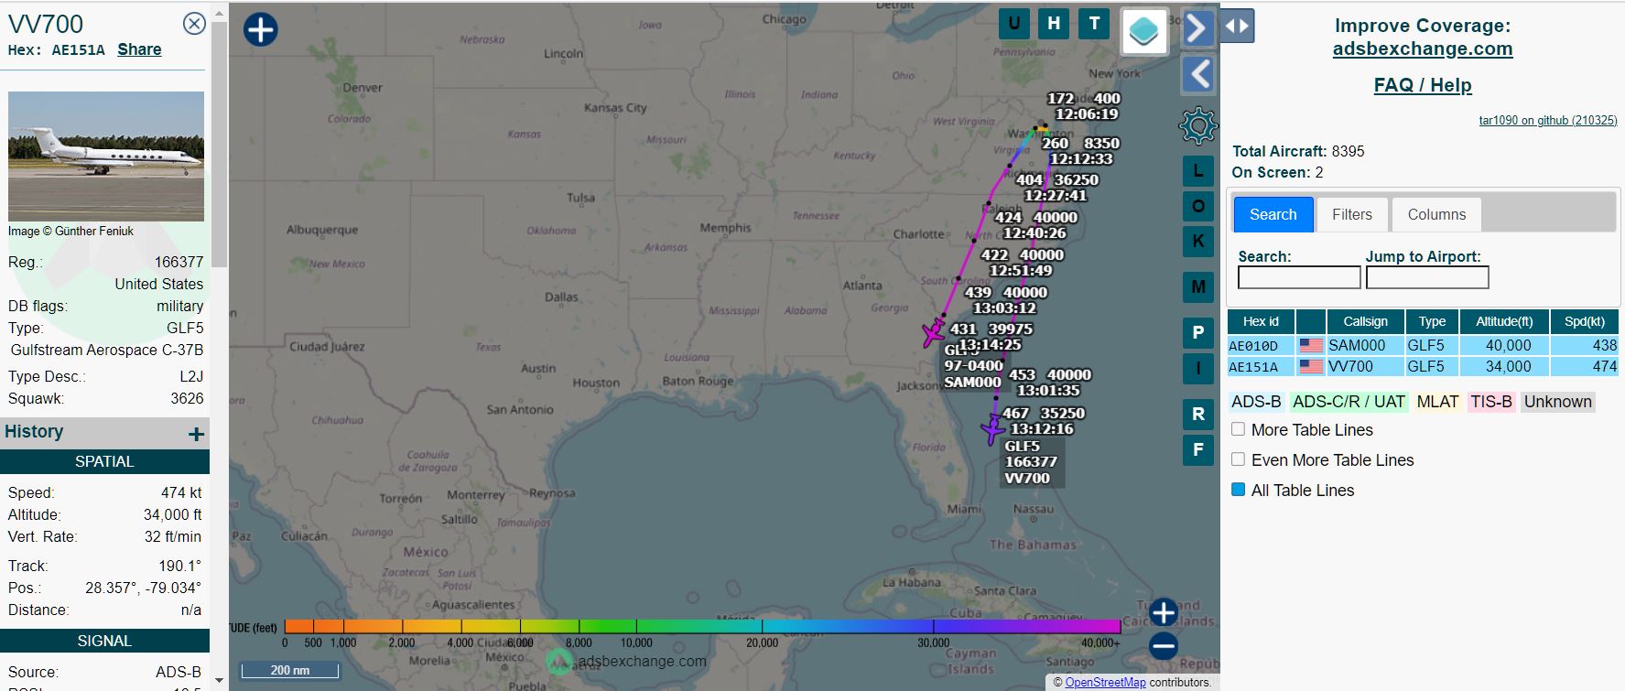Expand the History section
1625x691 pixels.
[x=196, y=434]
